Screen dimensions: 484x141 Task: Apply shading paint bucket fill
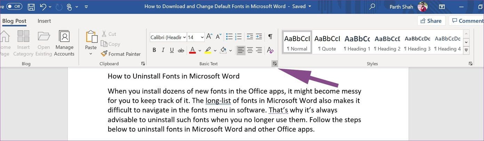point(223,50)
